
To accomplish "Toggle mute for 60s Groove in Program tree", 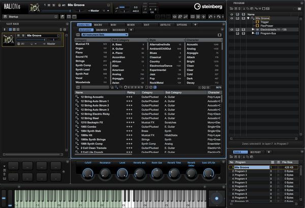I will pos(237,18).
